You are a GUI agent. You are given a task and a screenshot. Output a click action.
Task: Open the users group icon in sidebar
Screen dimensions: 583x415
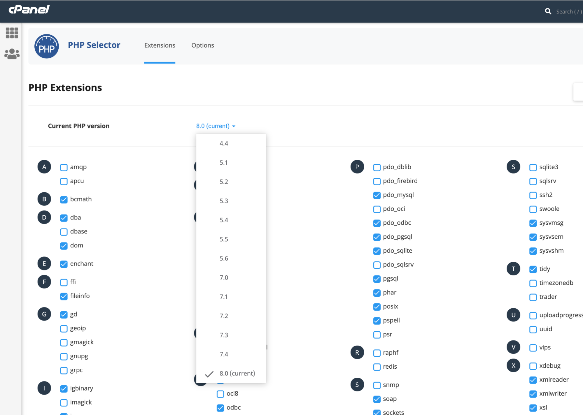coord(12,54)
